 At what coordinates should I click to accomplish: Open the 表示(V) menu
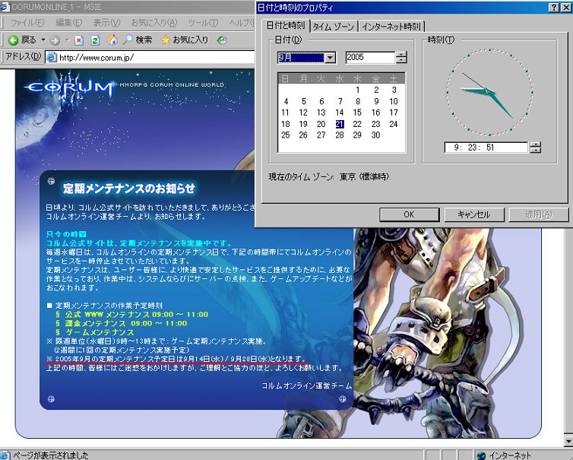106,23
